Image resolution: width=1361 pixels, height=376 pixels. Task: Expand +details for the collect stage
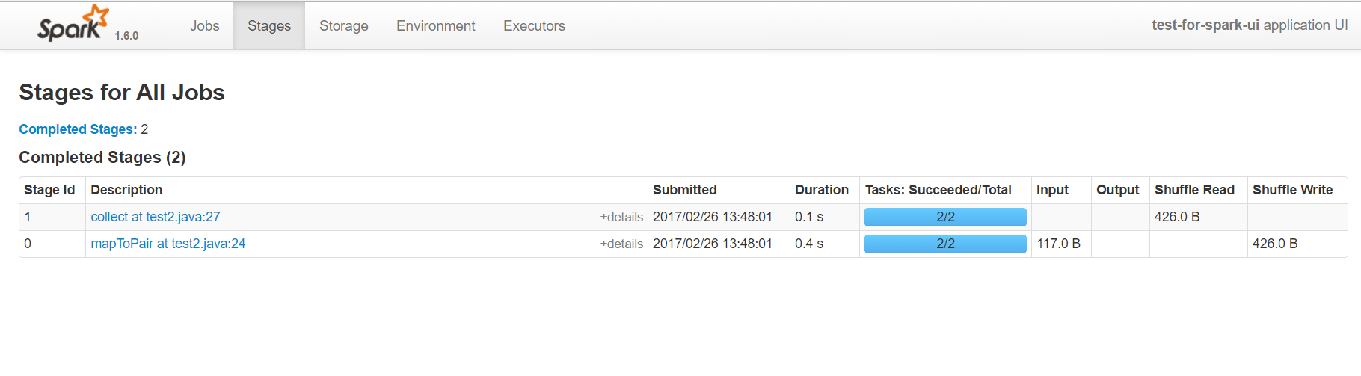[x=621, y=218]
